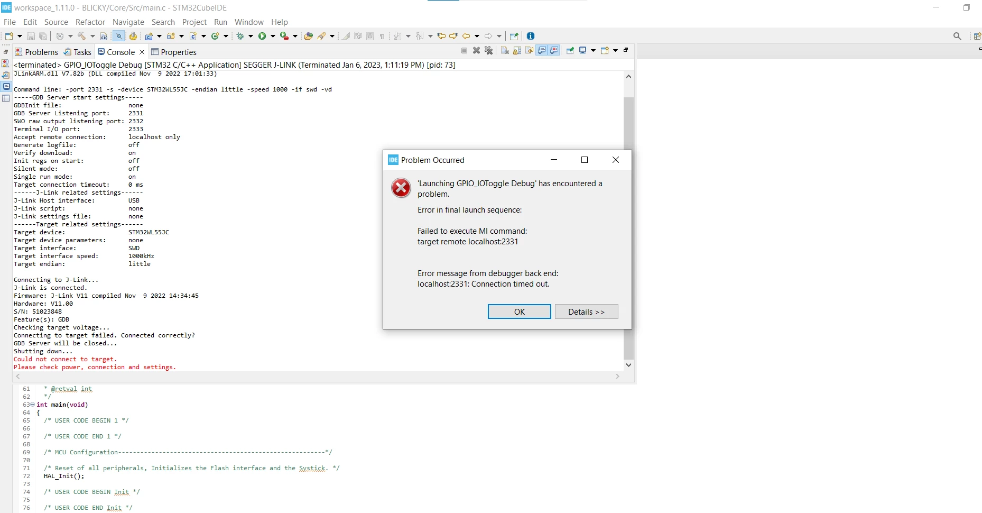Click the Problems view icon in left sidebar
Image resolution: width=982 pixels, height=513 pixels.
(x=6, y=63)
